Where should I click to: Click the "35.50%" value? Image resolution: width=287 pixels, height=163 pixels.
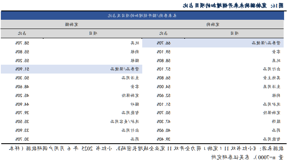(22, 121)
